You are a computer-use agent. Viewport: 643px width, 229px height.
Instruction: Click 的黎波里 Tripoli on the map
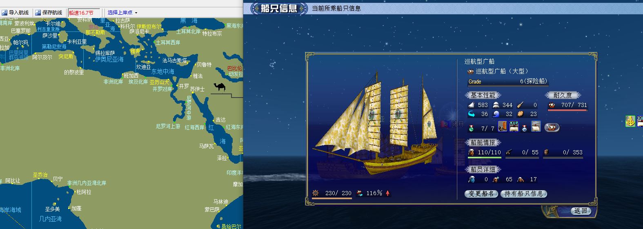tap(74, 72)
